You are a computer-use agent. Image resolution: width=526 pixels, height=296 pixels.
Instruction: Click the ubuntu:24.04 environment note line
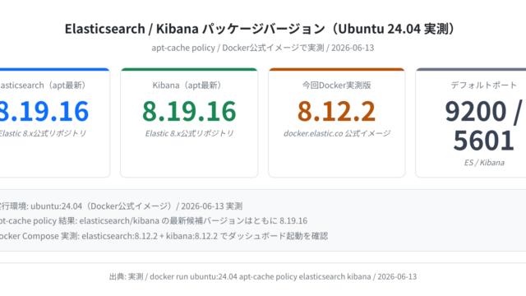[121, 206]
